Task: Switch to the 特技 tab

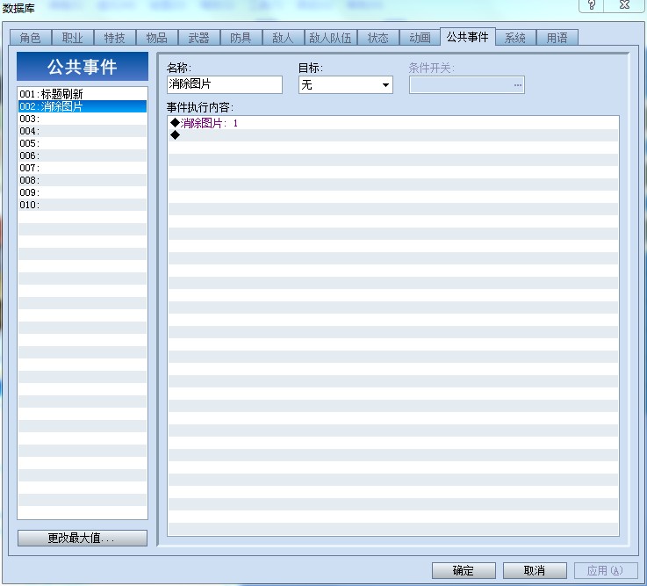Action: point(115,38)
